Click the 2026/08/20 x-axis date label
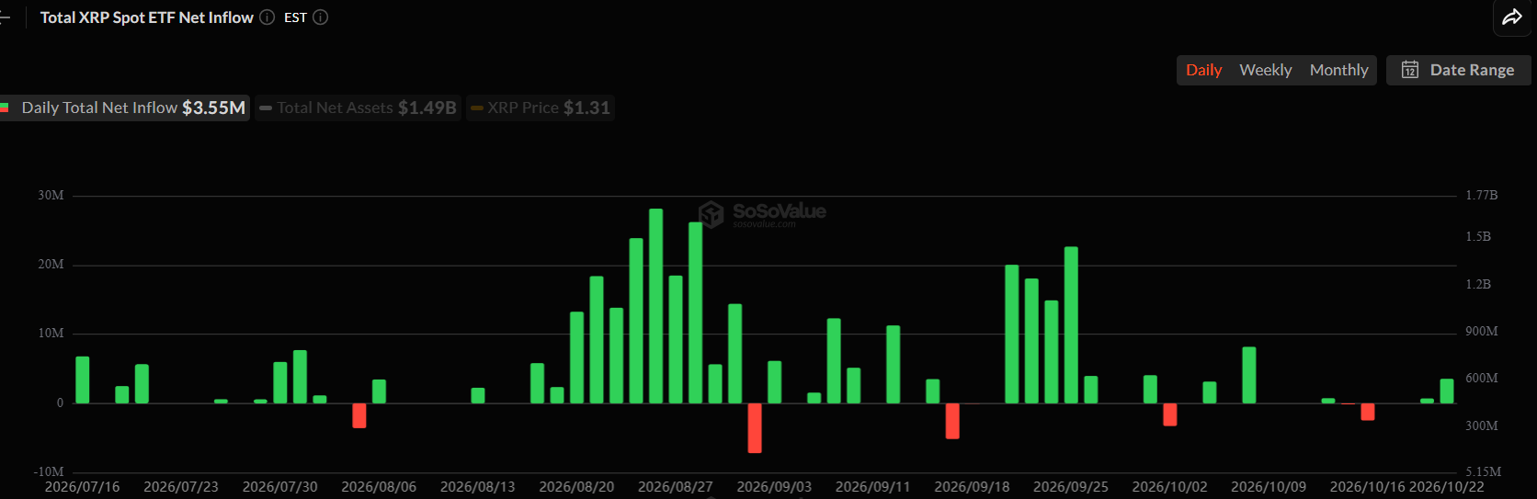 click(576, 487)
